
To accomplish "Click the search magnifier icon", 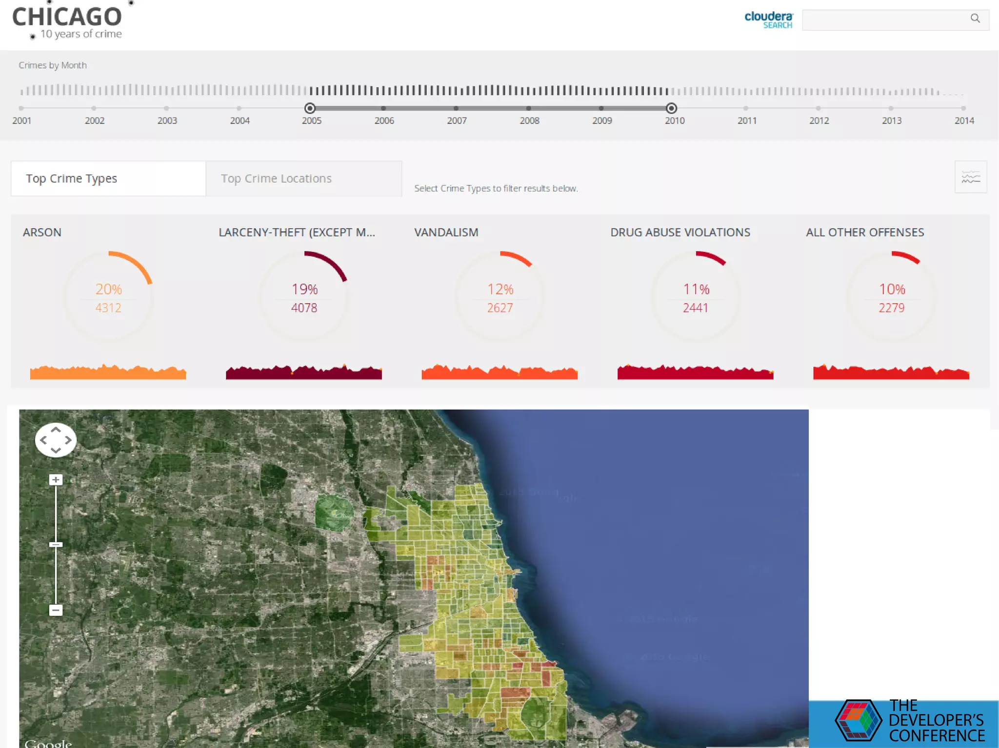I will pos(975,19).
